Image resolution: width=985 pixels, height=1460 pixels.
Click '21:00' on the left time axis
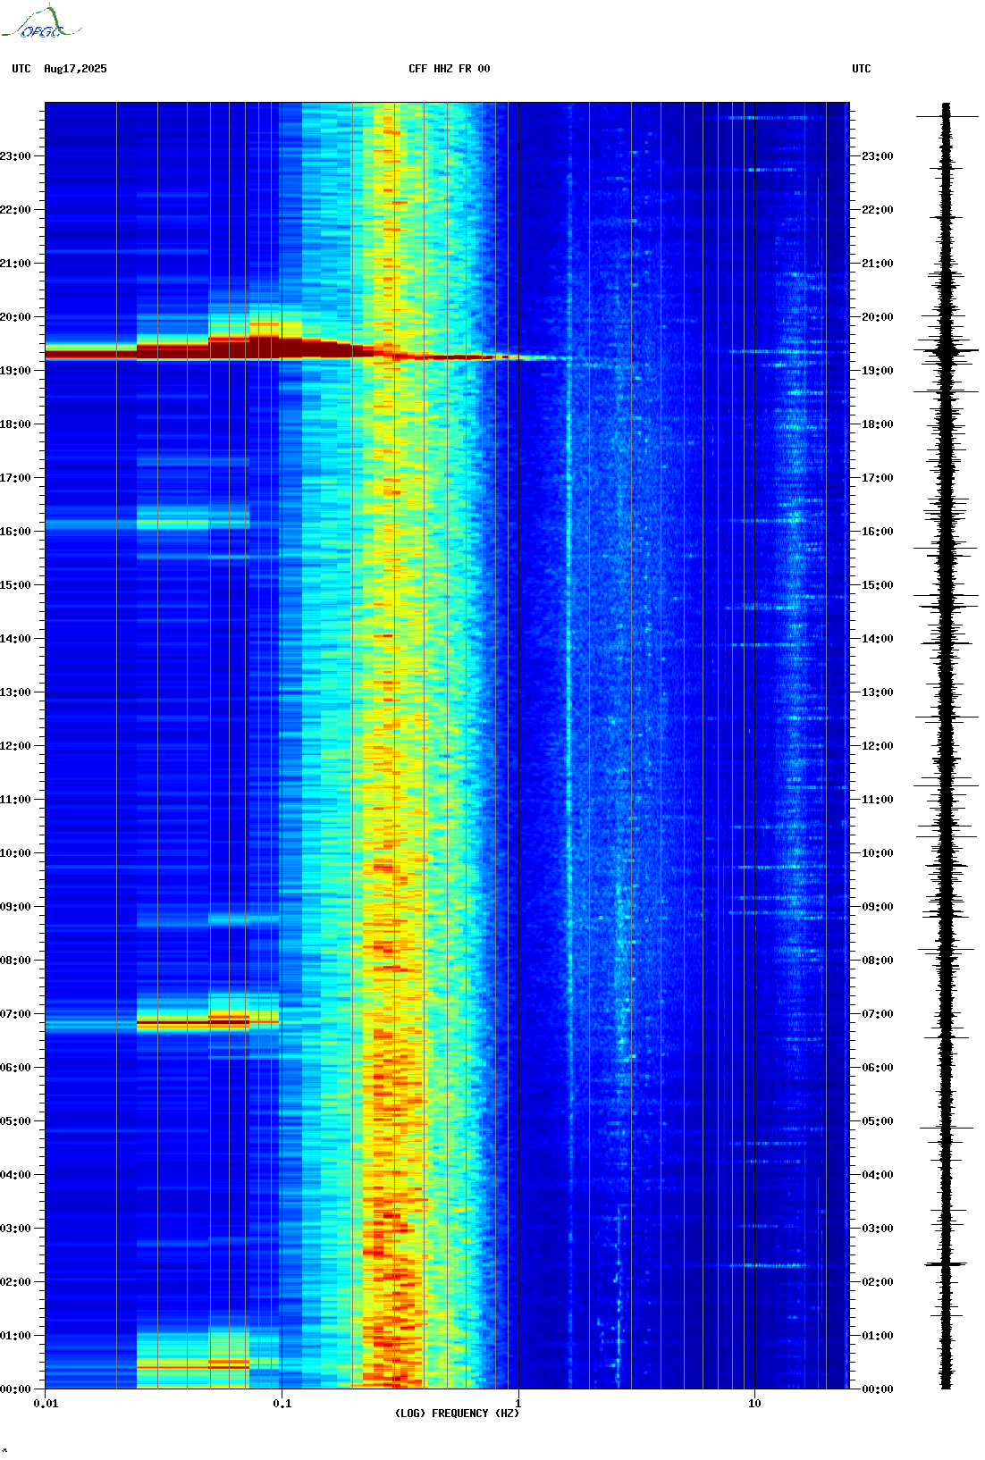pos(15,264)
